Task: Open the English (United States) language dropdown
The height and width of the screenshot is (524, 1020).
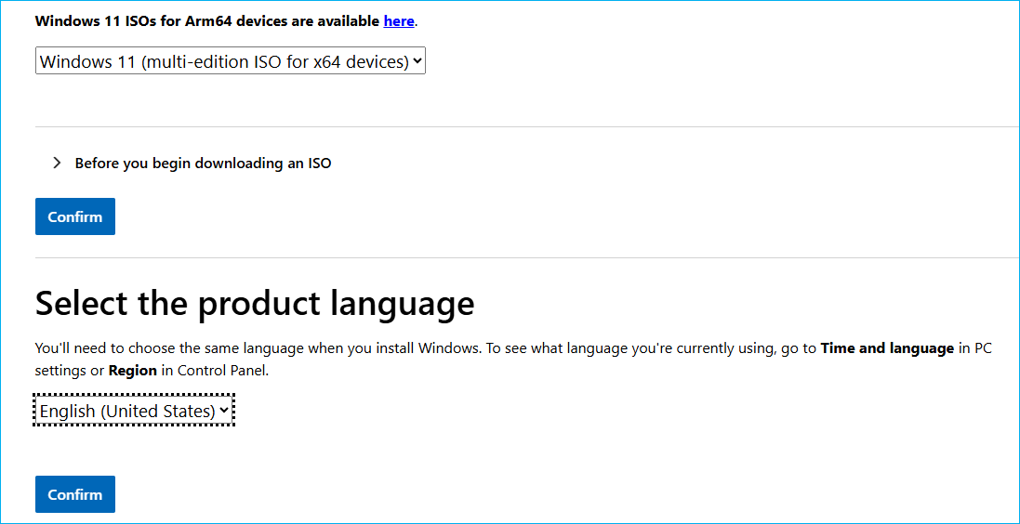Action: pyautogui.click(x=133, y=411)
